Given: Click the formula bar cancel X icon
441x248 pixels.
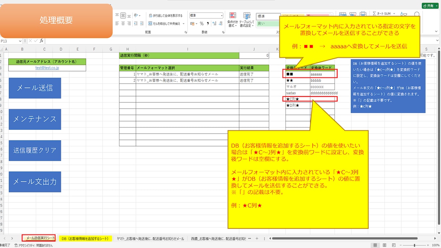Looking at the screenshot, I should coord(30,41).
